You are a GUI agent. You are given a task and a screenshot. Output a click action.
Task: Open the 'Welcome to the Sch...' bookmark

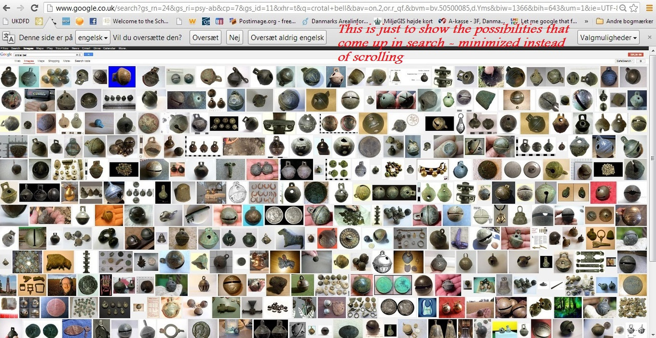click(x=135, y=22)
